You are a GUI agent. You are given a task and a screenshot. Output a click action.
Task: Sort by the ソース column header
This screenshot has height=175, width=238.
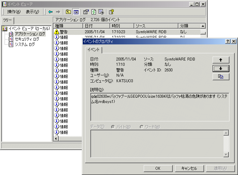[x=156, y=26]
